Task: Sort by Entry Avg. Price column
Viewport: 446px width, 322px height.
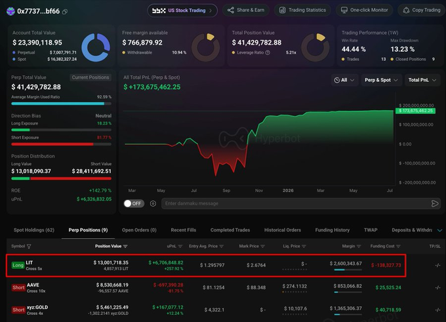Action: tap(206, 246)
